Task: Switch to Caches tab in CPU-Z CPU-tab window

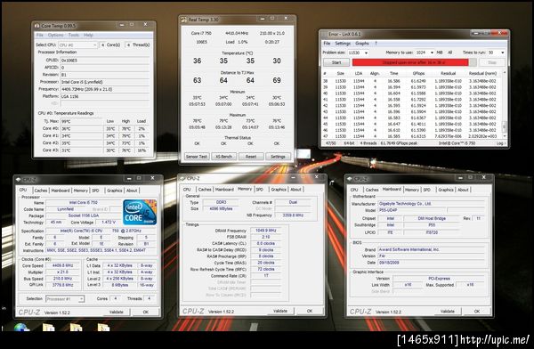Action: 41,191
